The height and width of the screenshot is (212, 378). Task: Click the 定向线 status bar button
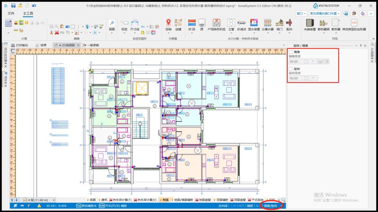(223, 206)
